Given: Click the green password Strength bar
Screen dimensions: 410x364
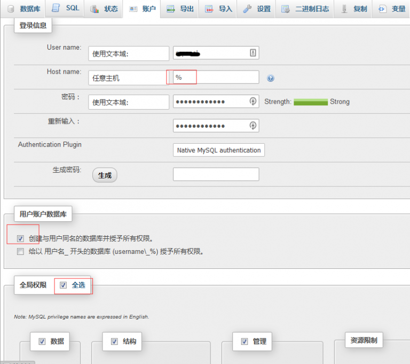Looking at the screenshot, I should [x=311, y=102].
